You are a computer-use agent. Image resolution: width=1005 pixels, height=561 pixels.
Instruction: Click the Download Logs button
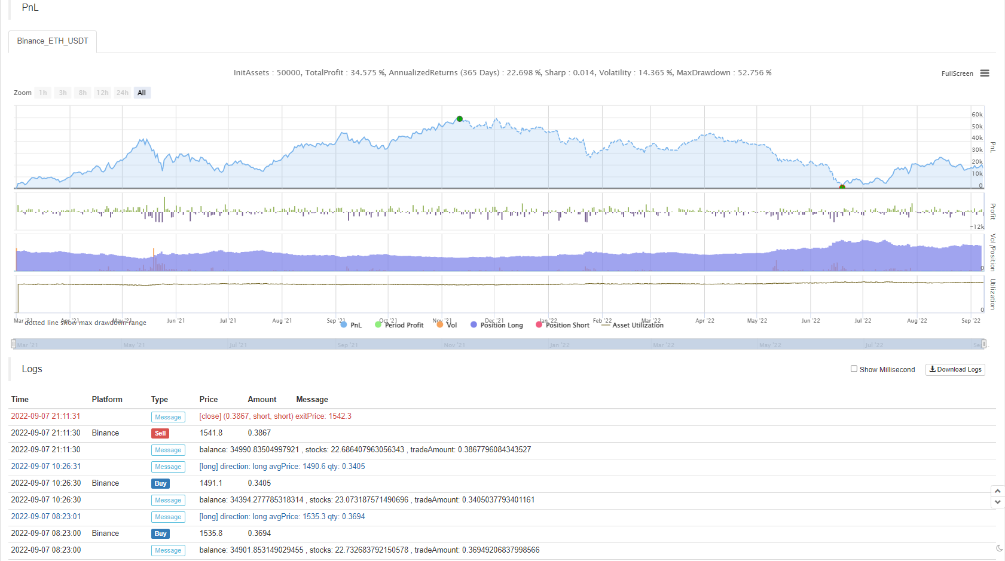pyautogui.click(x=955, y=369)
